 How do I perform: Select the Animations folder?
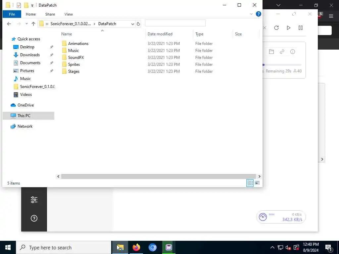point(78,44)
